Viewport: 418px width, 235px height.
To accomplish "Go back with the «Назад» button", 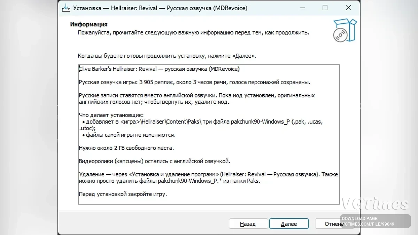I will (x=248, y=224).
